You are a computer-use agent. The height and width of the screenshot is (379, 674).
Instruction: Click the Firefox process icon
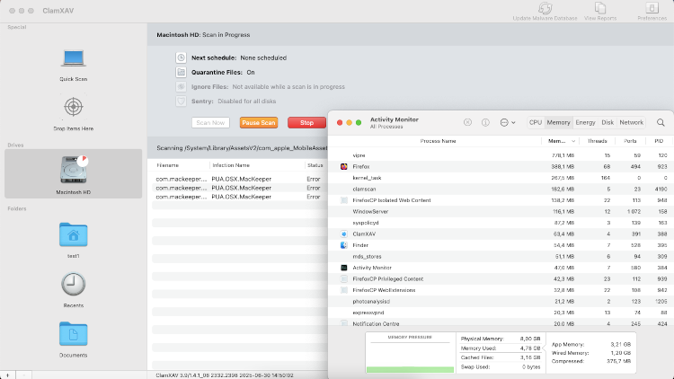(344, 166)
